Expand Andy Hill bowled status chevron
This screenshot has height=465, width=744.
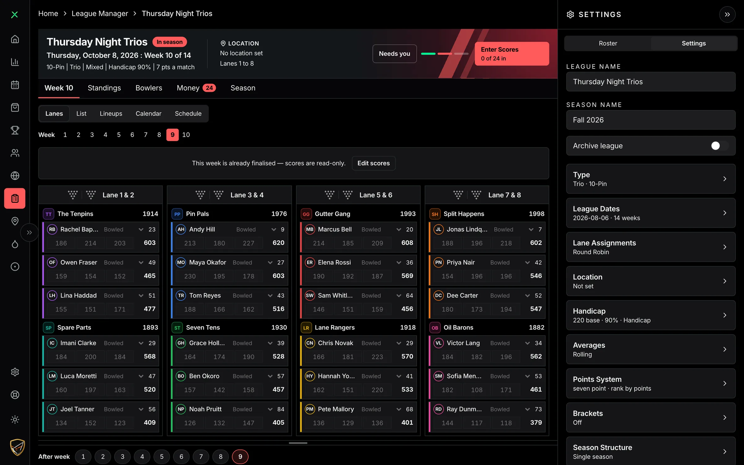click(x=274, y=229)
